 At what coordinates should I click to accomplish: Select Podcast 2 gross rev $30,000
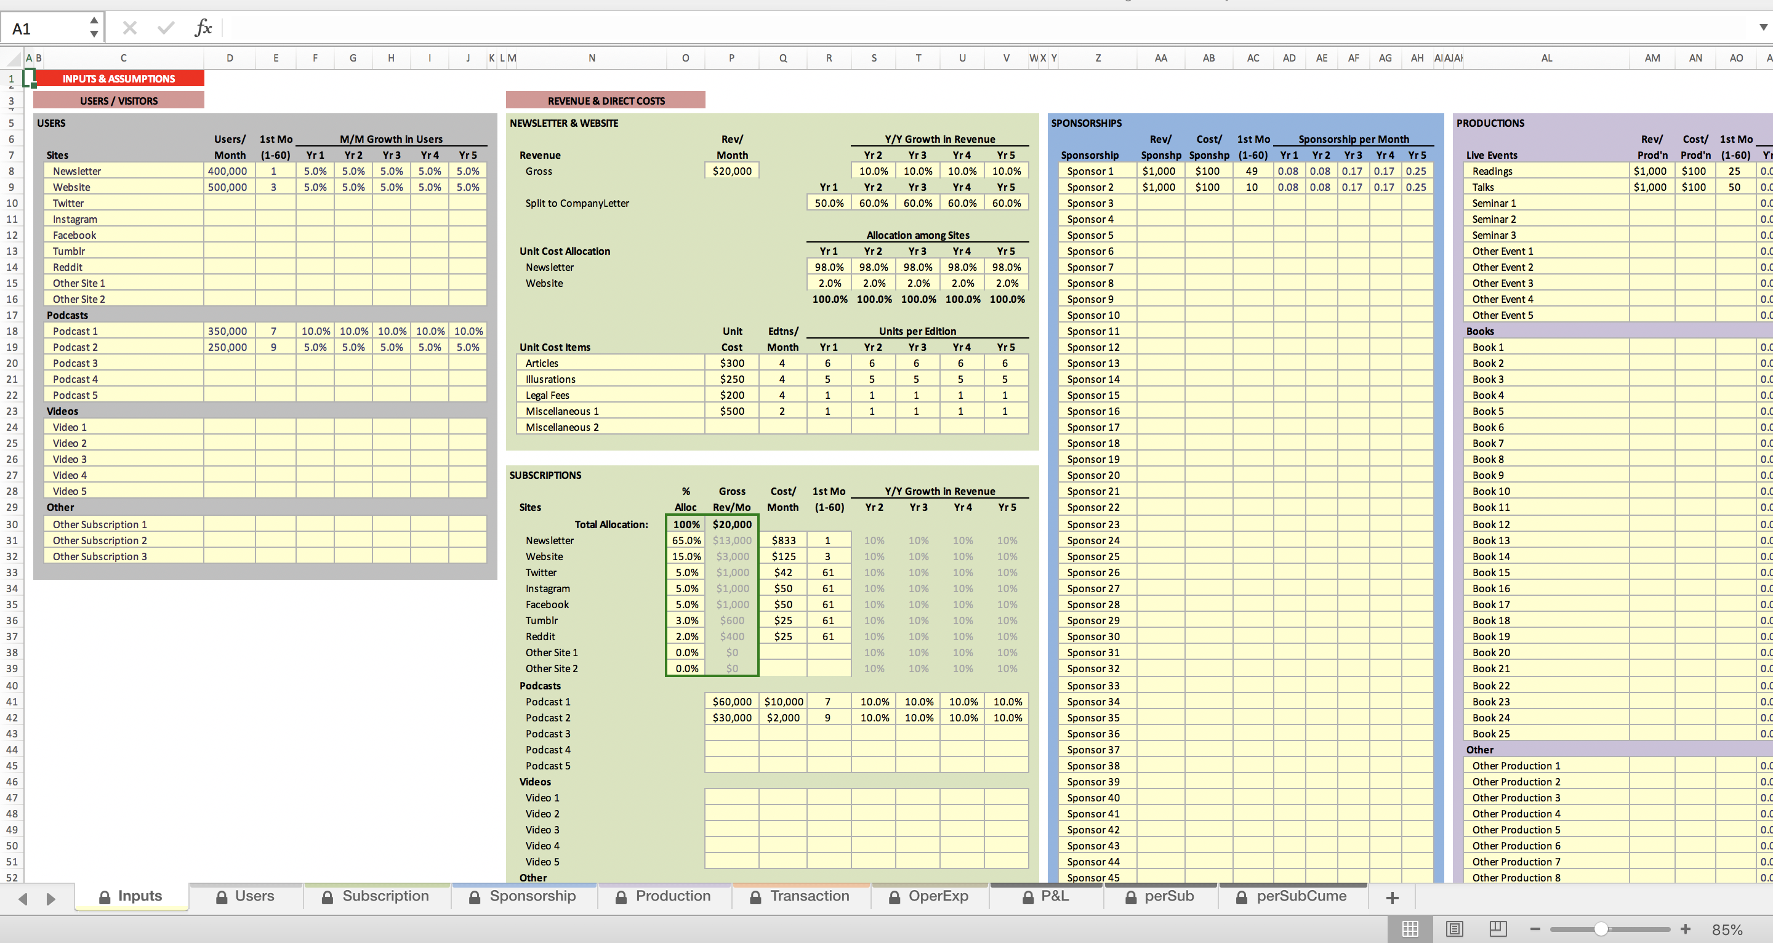[x=731, y=717]
